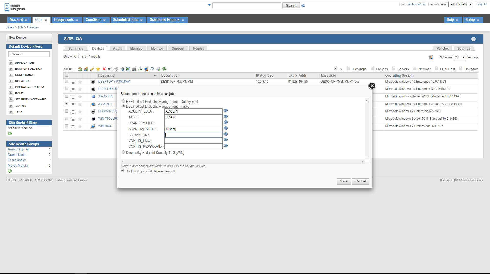Check the DESKTOP-7M3MMMM device checkbox
The height and width of the screenshot is (274, 490).
66,82
